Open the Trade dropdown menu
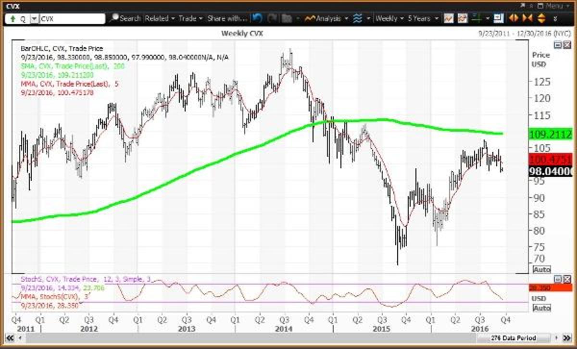This screenshot has height=349, width=577. click(191, 19)
